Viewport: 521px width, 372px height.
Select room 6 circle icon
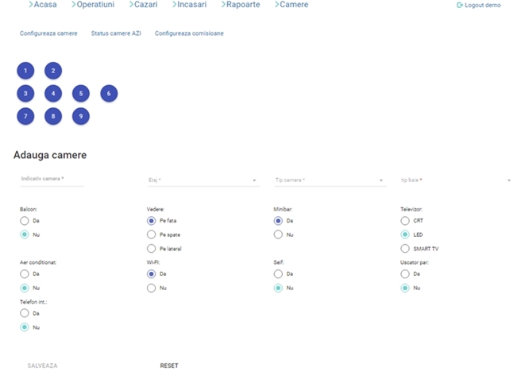pyautogui.click(x=109, y=94)
